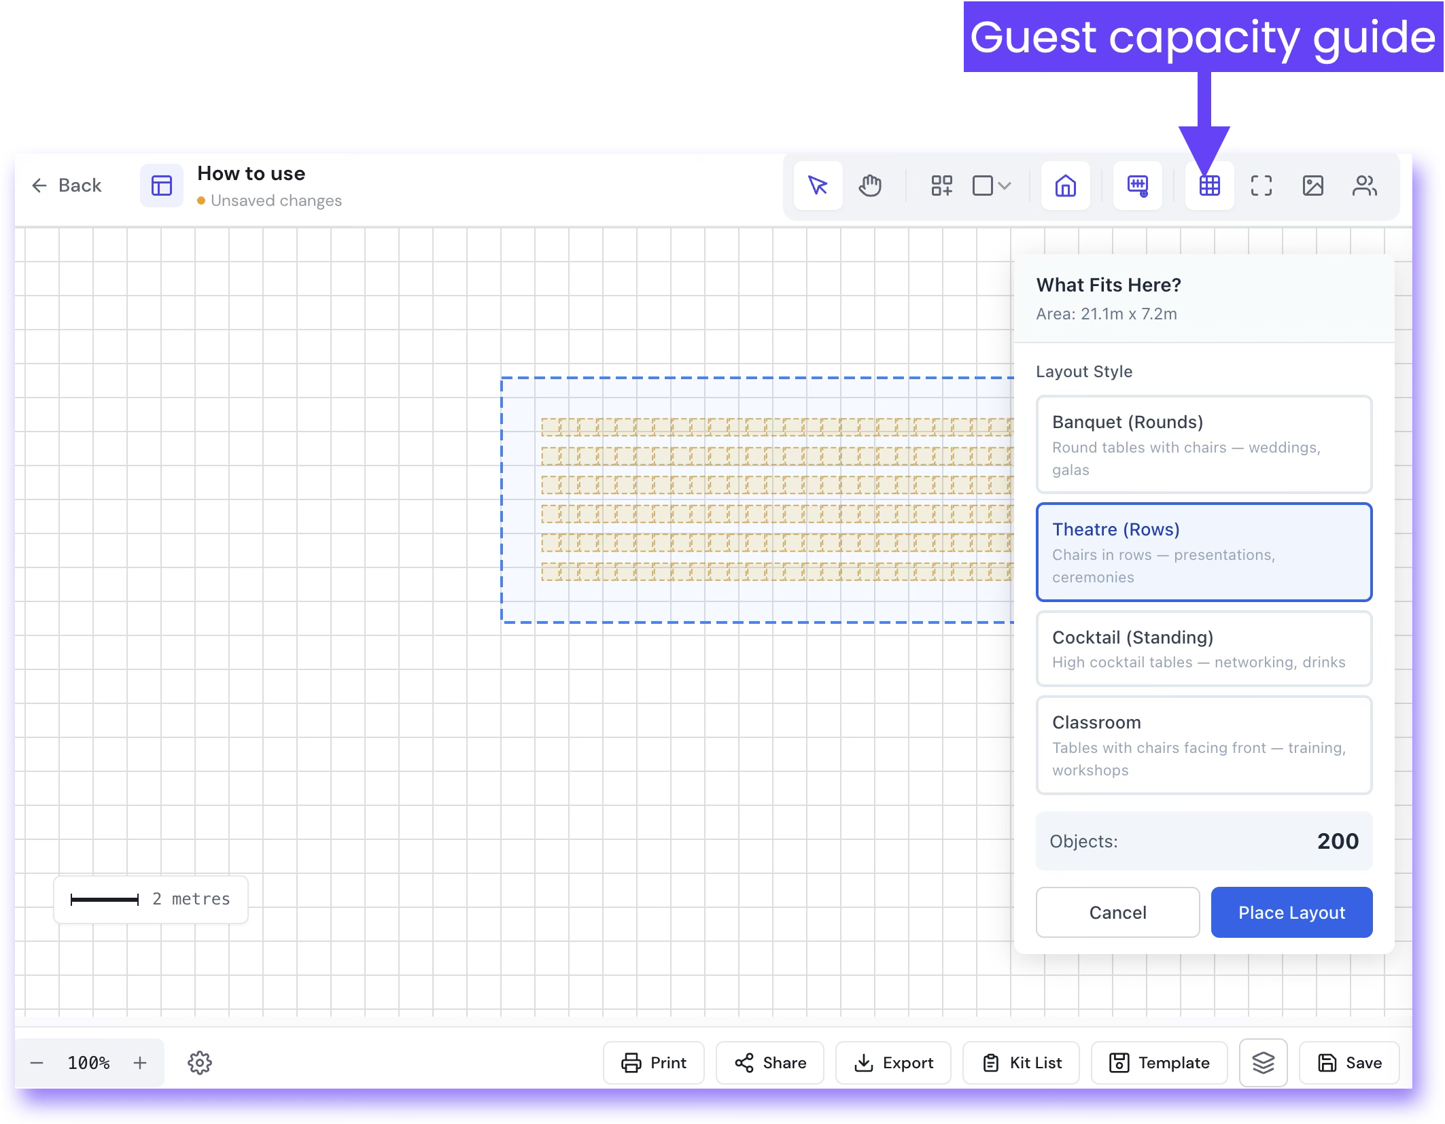
Task: Click the layout icon next to How to use
Action: coord(162,186)
